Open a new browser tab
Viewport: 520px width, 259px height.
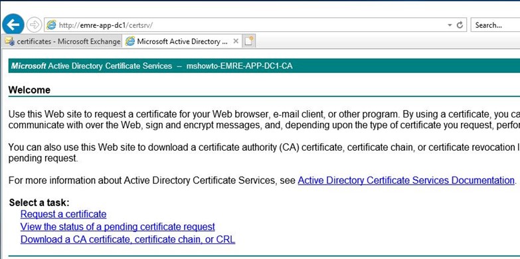[x=249, y=41]
